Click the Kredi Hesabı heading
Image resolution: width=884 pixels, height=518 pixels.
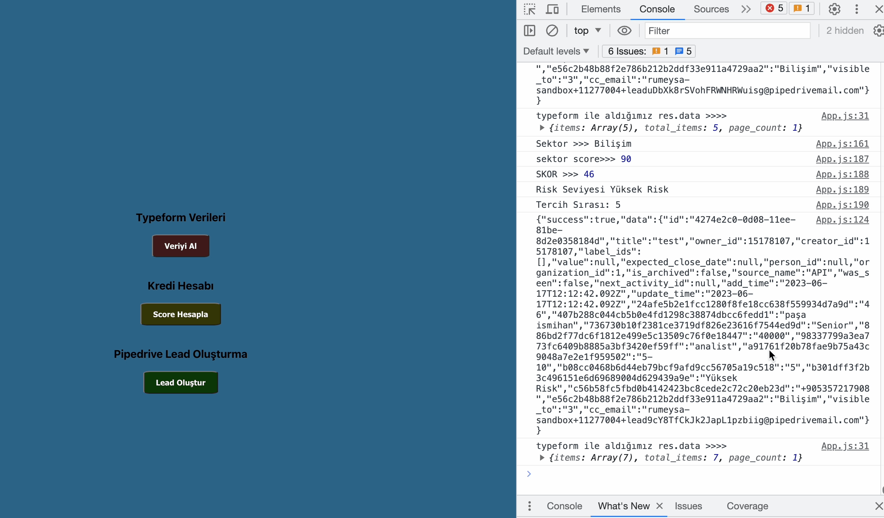pos(181,286)
